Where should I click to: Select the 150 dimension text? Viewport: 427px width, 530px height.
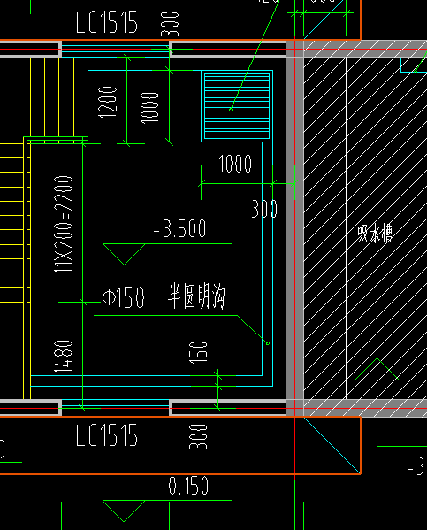point(198,352)
